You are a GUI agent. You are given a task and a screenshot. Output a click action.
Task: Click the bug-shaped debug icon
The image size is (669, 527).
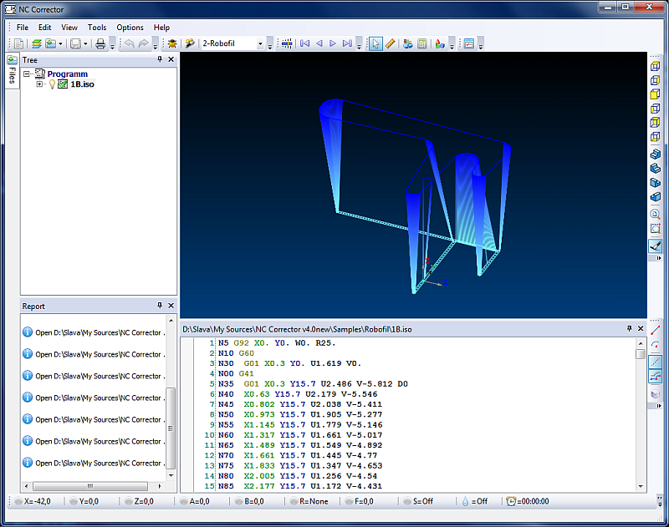172,43
